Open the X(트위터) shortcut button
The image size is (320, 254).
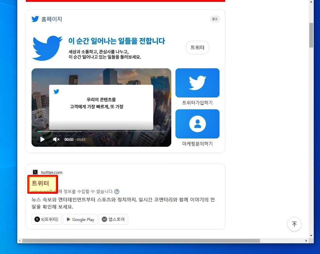click(46, 219)
